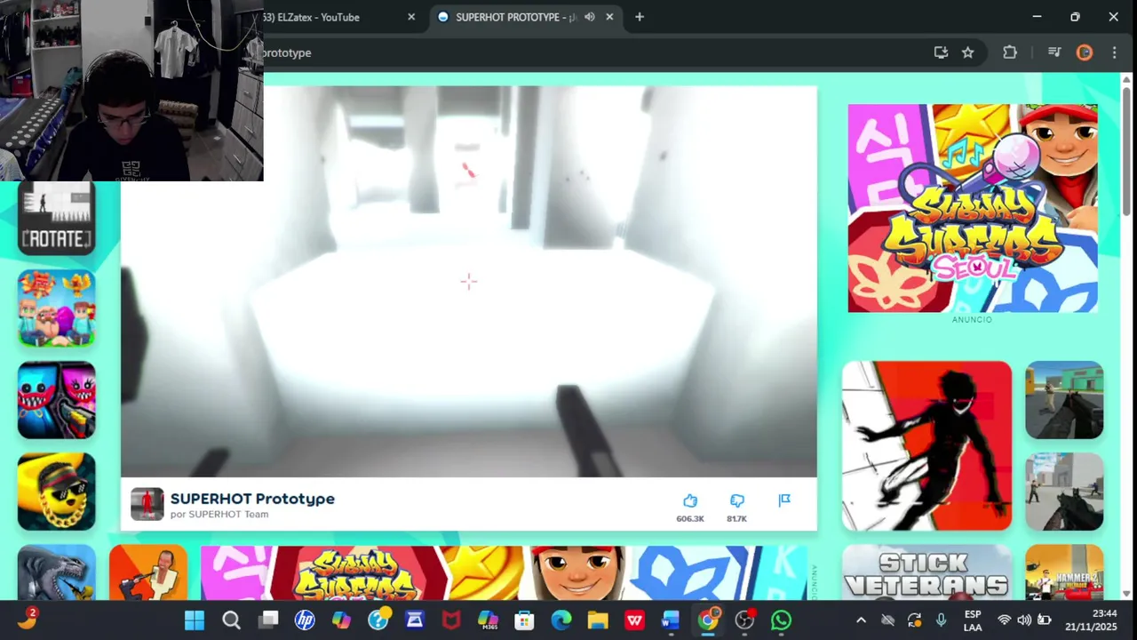Open Chrome profile avatar
The image size is (1137, 640).
[x=1084, y=52]
